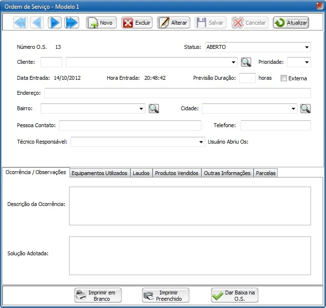
Task: Click the Novo new record button
Action: click(101, 22)
